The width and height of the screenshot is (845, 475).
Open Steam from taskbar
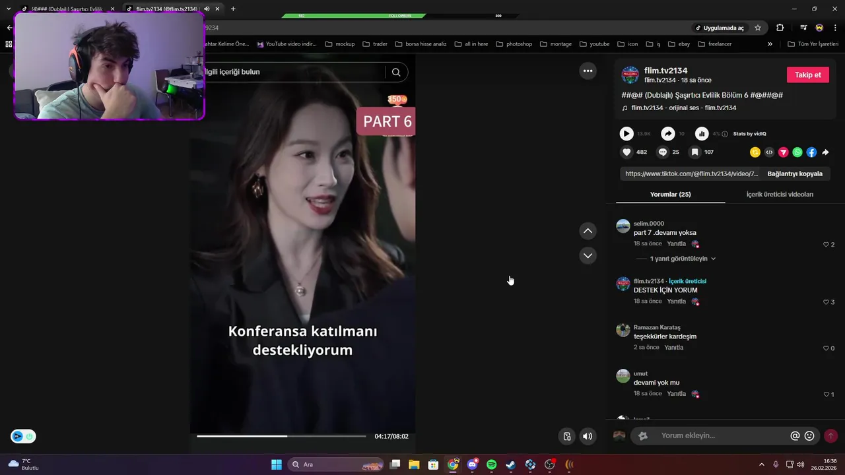tap(511, 464)
